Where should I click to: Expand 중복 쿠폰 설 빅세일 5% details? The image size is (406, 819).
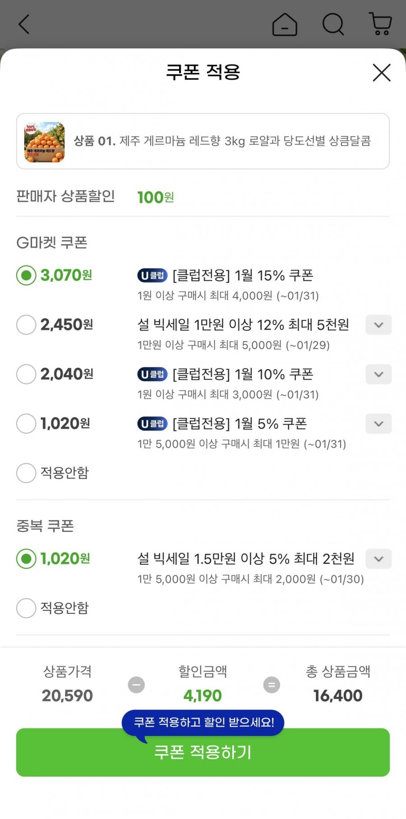point(378,559)
